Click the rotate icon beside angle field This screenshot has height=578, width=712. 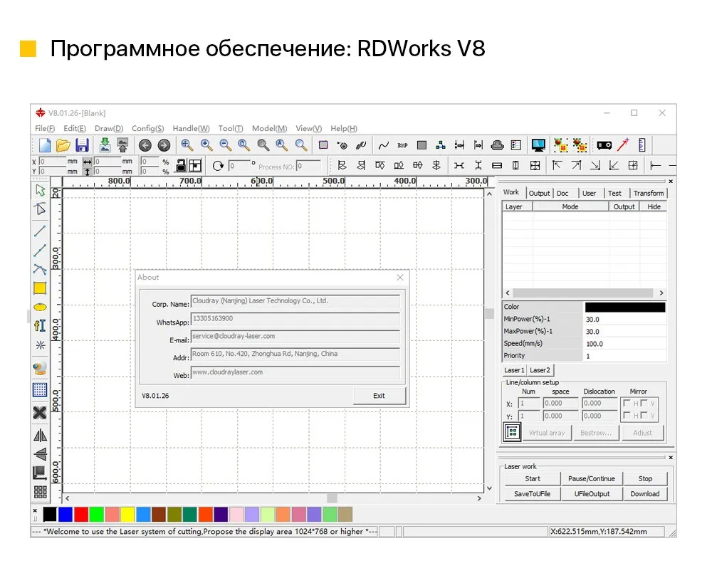(x=218, y=166)
